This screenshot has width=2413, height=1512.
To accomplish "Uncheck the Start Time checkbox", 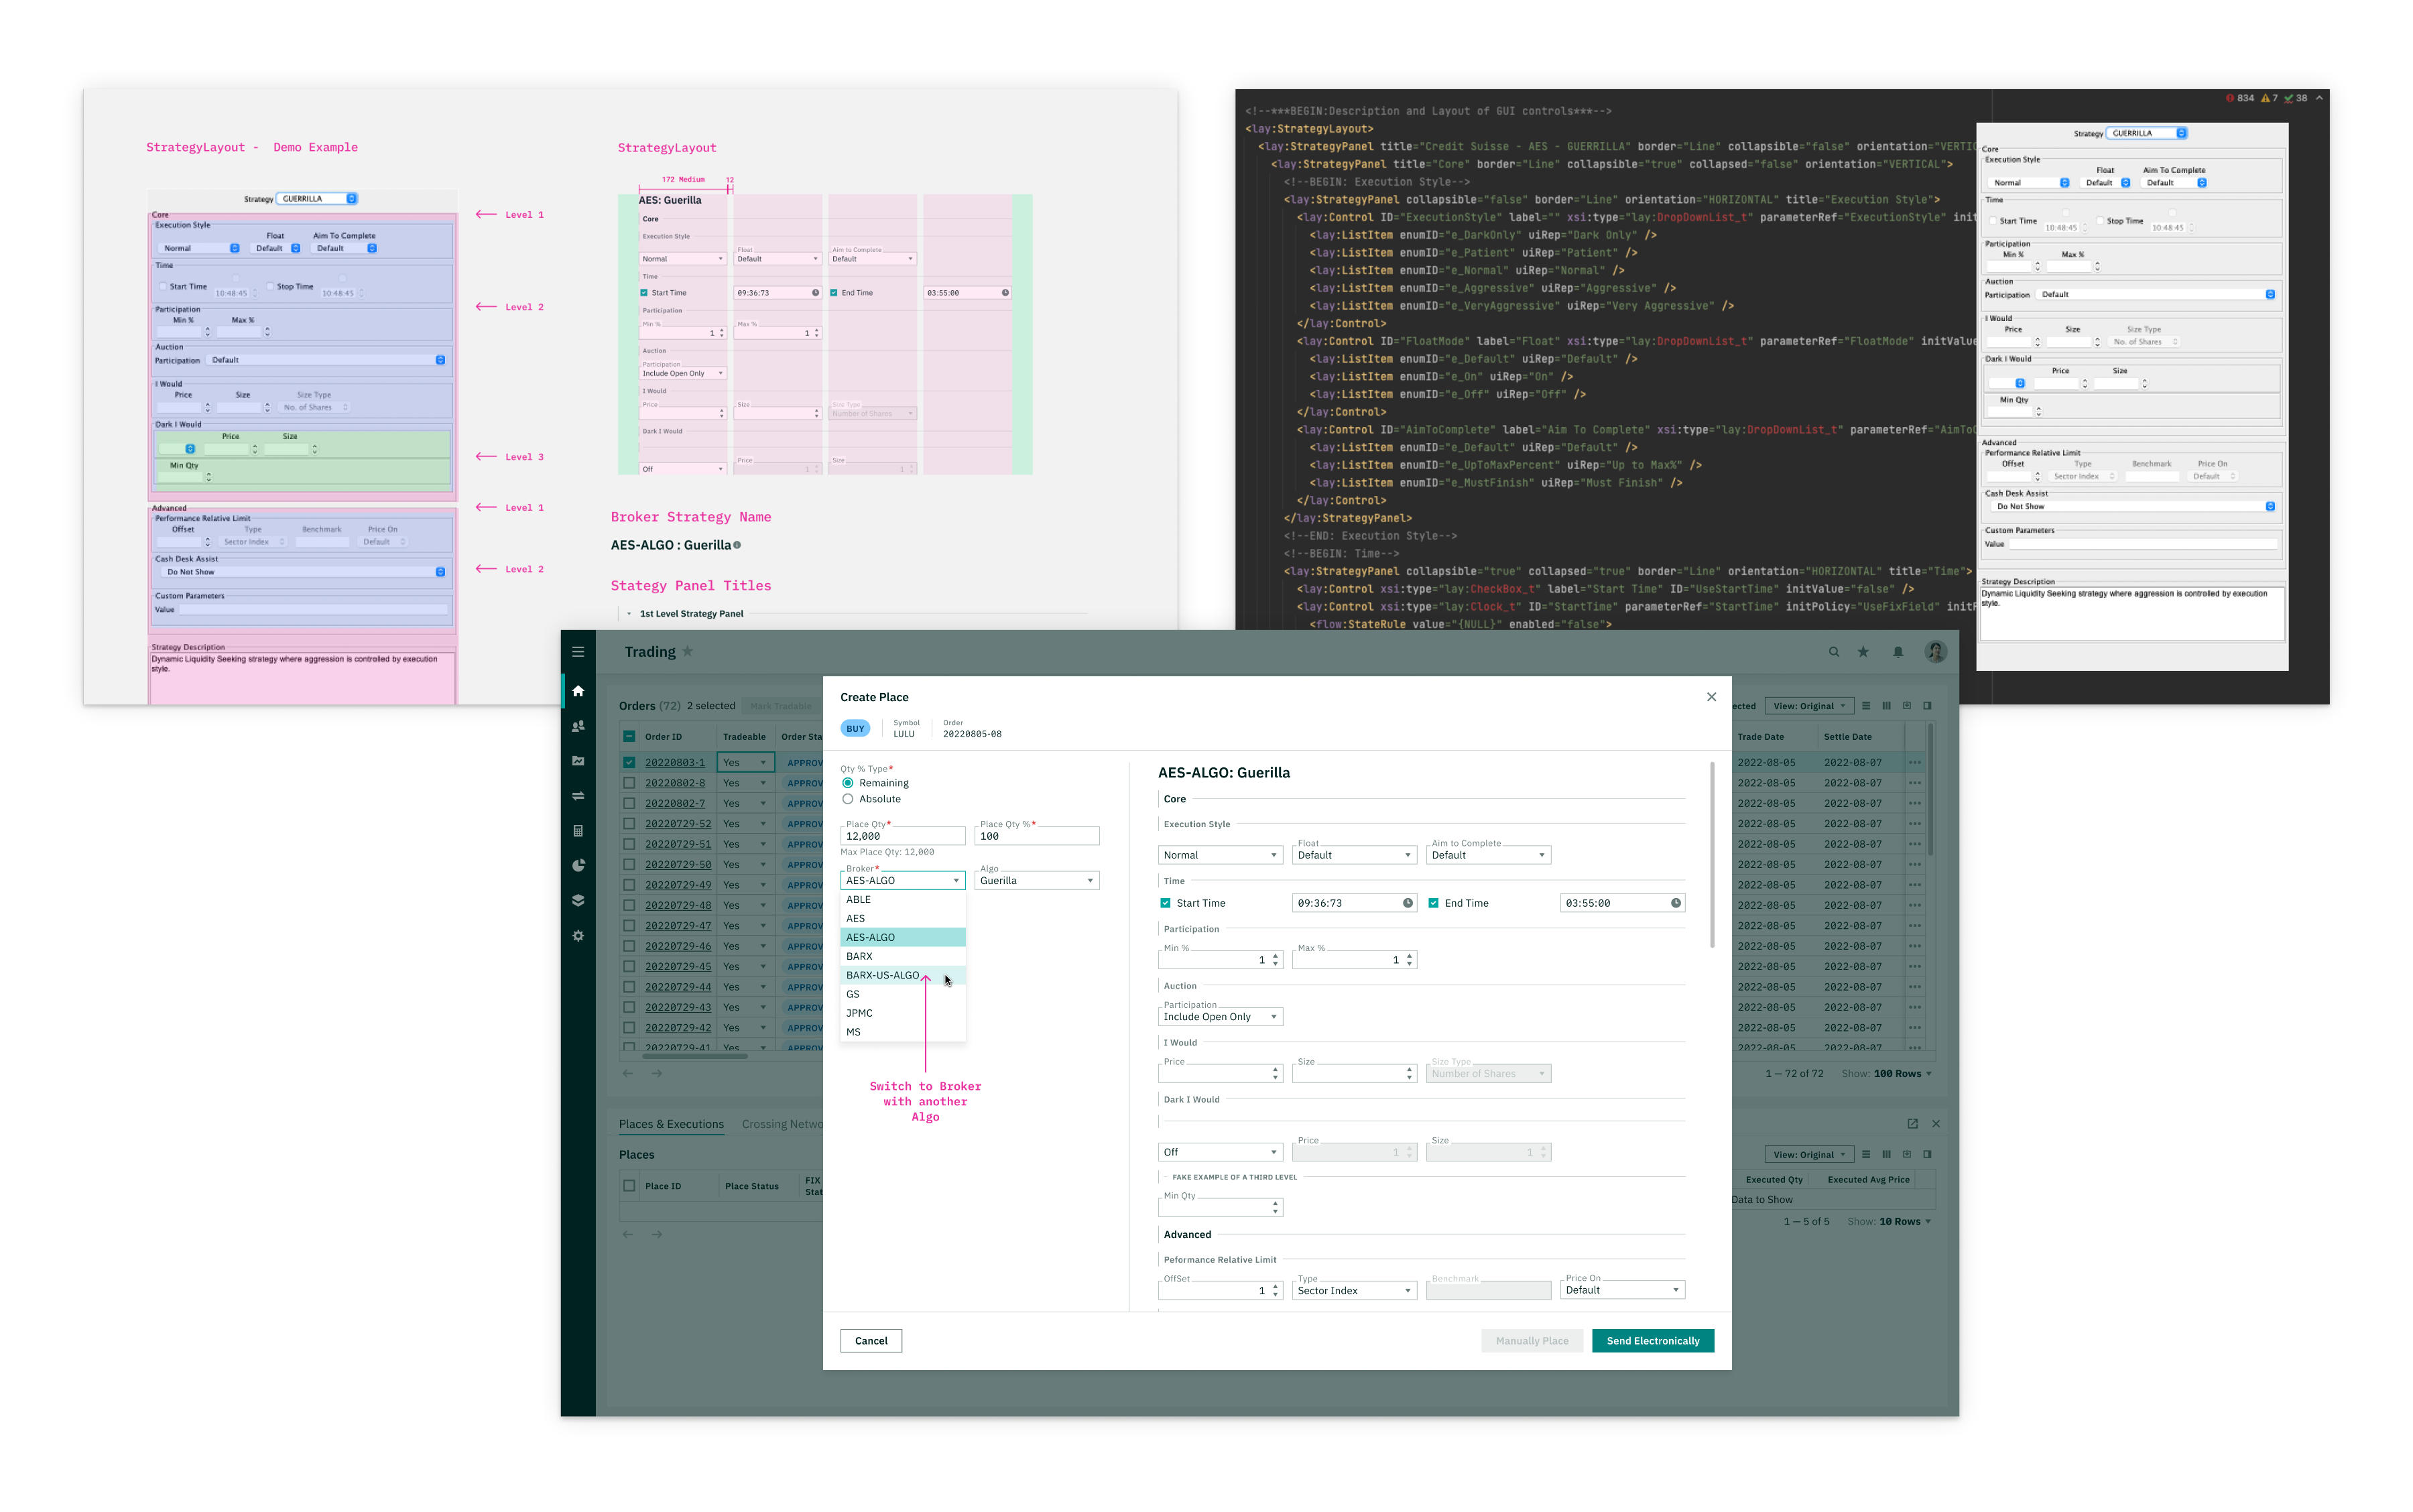I will tap(1165, 903).
